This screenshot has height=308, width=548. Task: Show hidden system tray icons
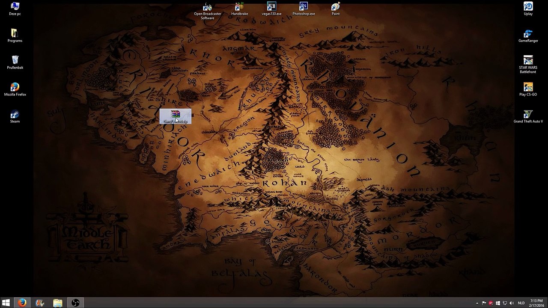pyautogui.click(x=477, y=303)
